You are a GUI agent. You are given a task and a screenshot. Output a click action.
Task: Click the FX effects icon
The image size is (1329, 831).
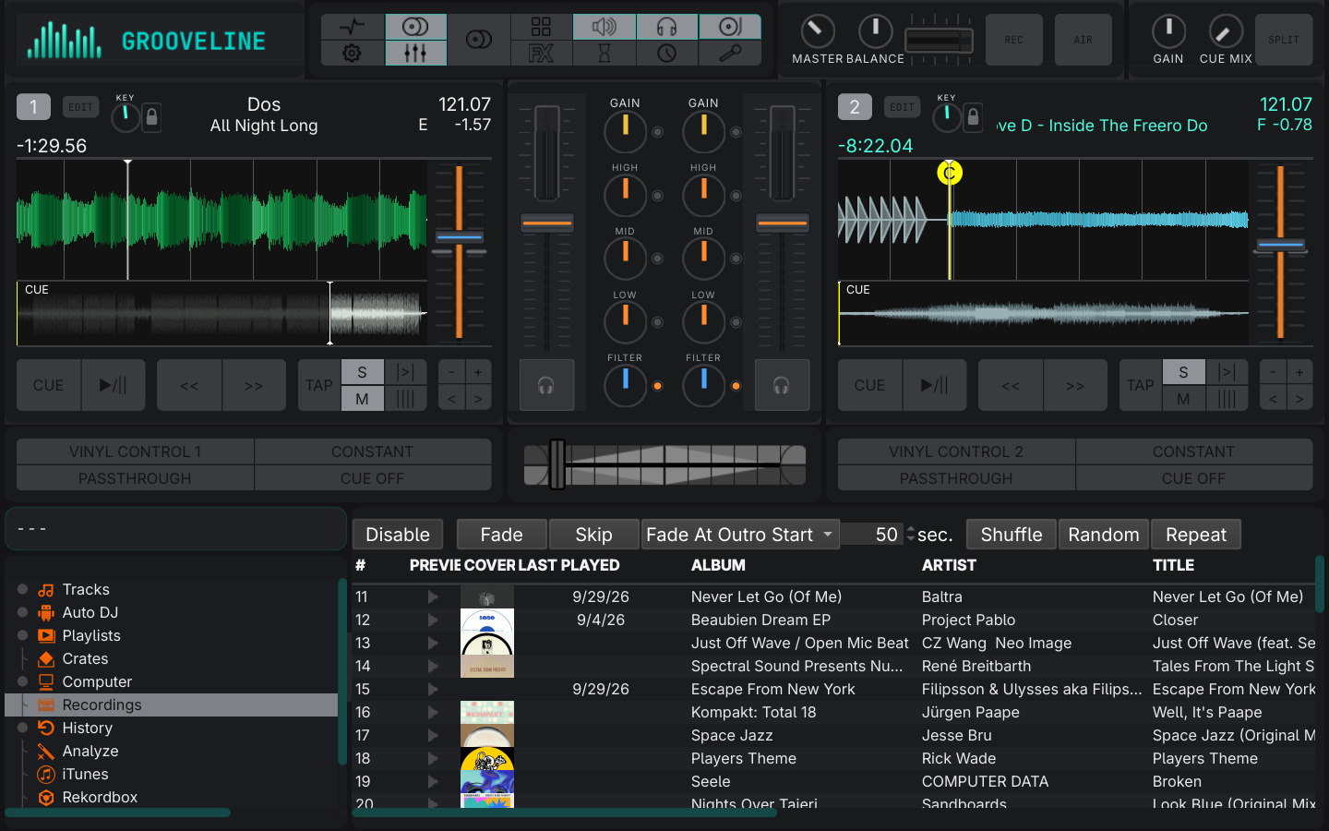(x=542, y=54)
